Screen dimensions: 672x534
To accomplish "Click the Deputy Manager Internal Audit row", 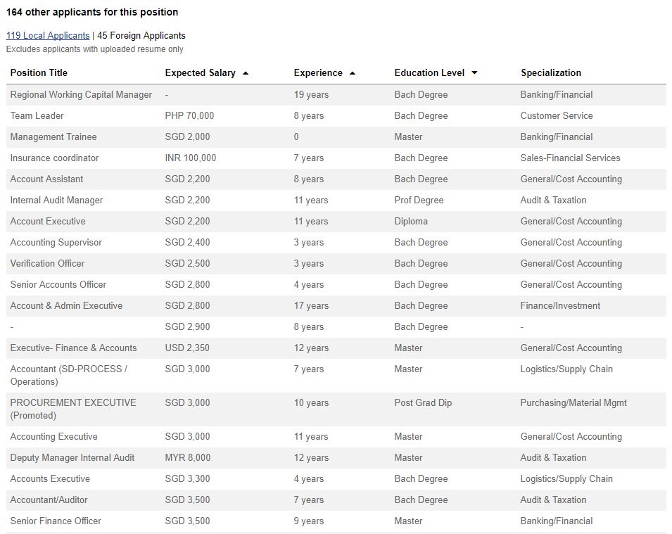I will click(x=336, y=458).
